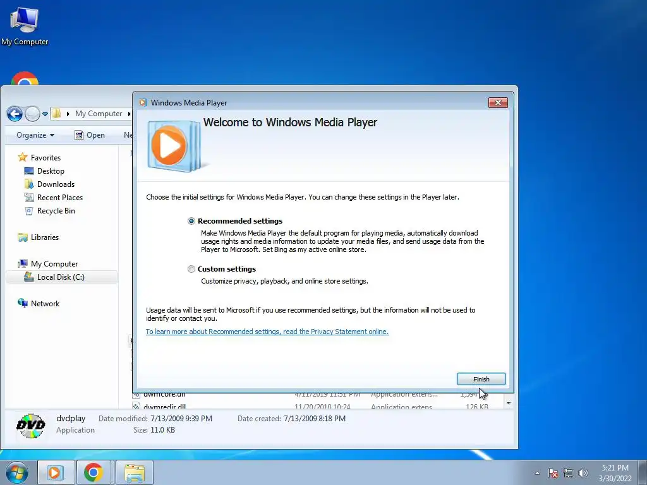This screenshot has width=647, height=485.
Task: Click the Libraries icon in navigation pane
Action: [22, 237]
